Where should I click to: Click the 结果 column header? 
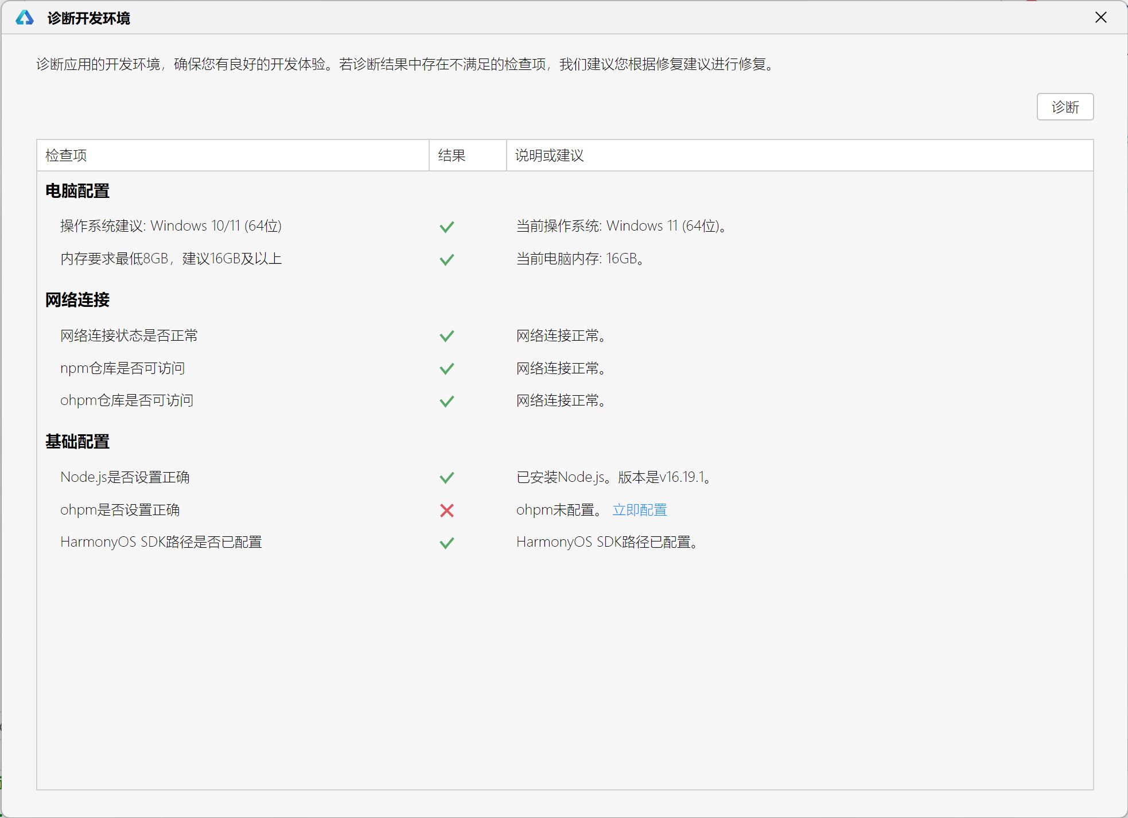[468, 155]
